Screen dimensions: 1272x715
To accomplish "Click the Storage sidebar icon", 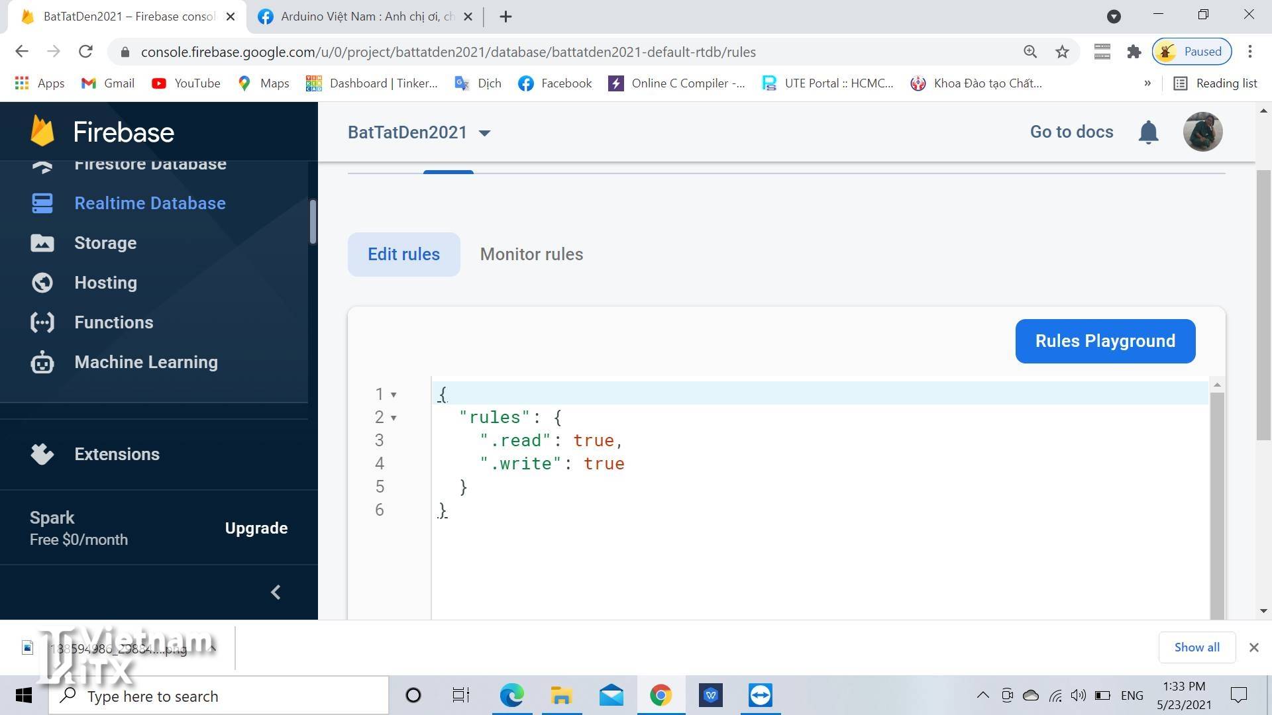I will coord(42,243).
